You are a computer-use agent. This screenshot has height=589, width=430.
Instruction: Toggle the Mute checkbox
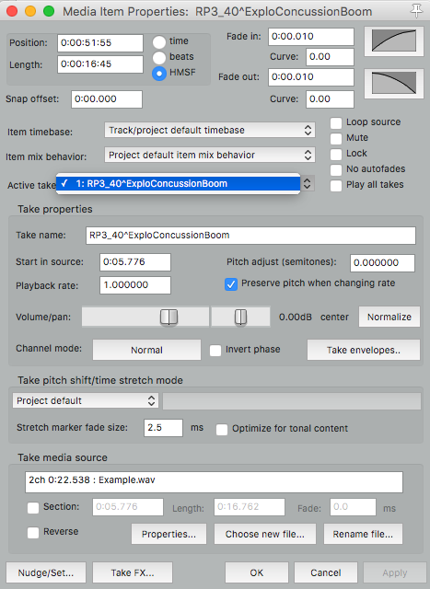tap(336, 139)
